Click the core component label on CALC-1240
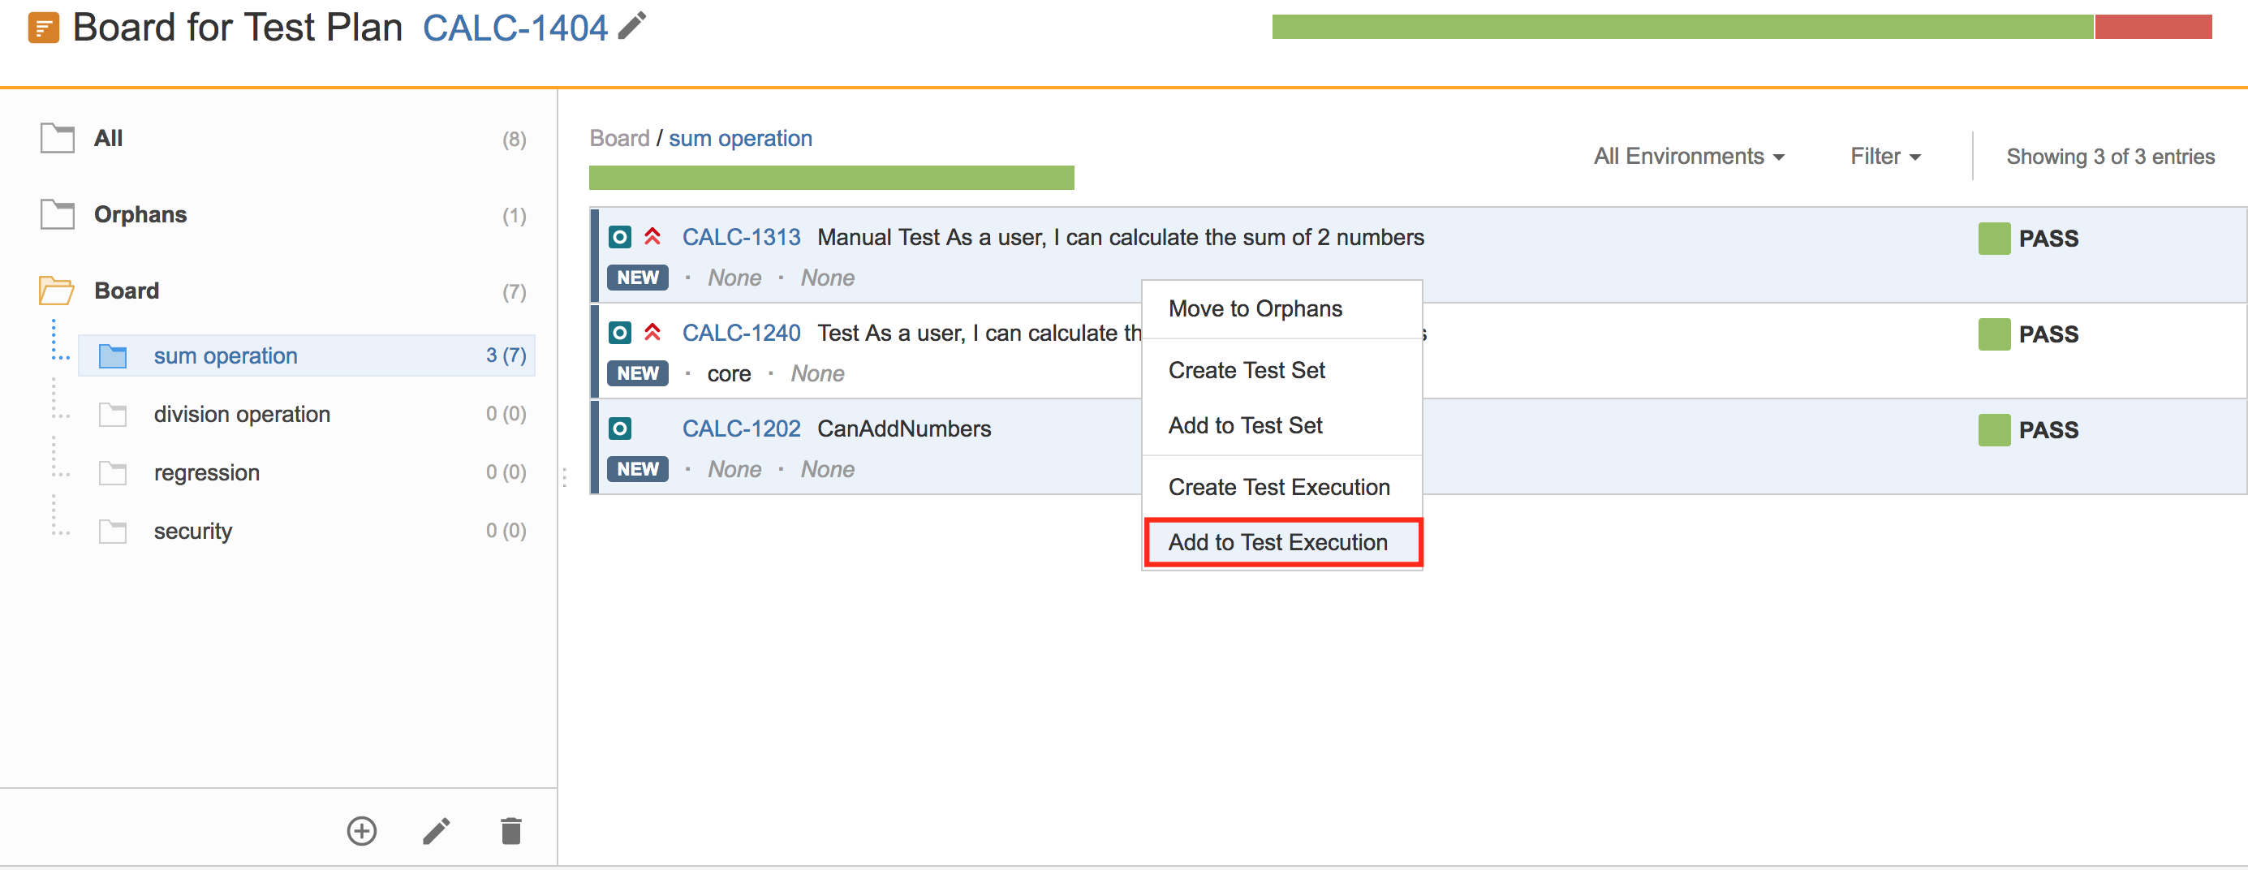This screenshot has height=870, width=2248. pos(729,374)
